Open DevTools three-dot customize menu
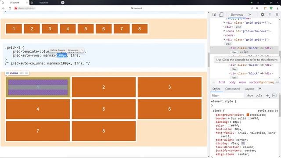This screenshot has width=281, height=158. [270, 14]
